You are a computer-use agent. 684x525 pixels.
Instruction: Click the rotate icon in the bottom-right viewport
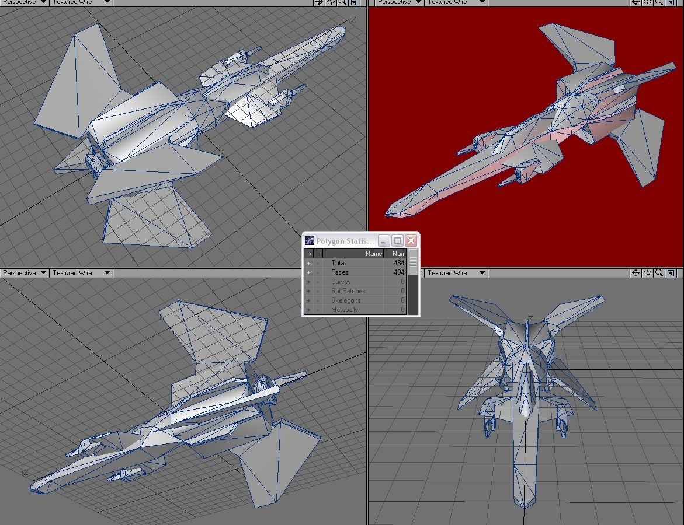tap(647, 273)
